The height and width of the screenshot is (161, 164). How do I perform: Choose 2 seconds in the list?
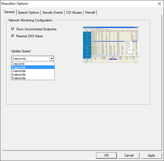click(x=33, y=67)
